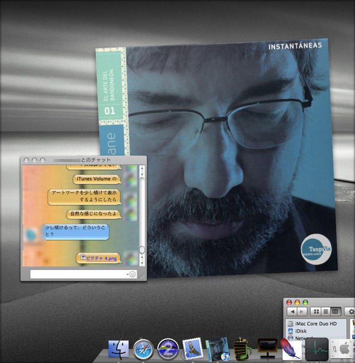
Task: Click the avatar next to ピクチャ 4.png bubble
Action: pos(130,259)
